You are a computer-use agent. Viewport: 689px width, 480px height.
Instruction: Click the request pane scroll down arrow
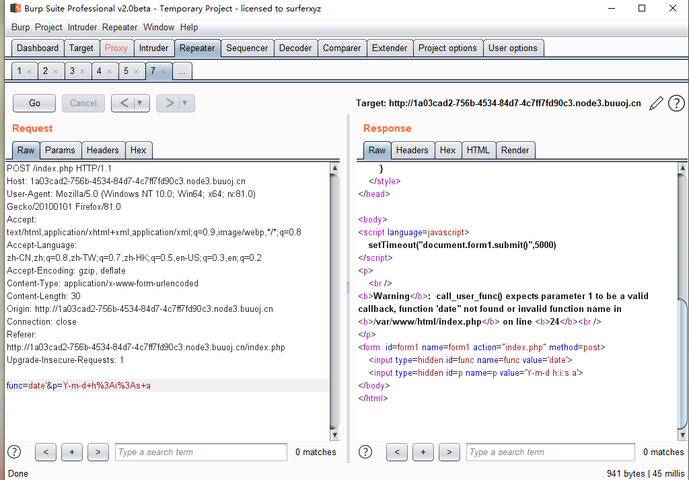click(x=334, y=435)
